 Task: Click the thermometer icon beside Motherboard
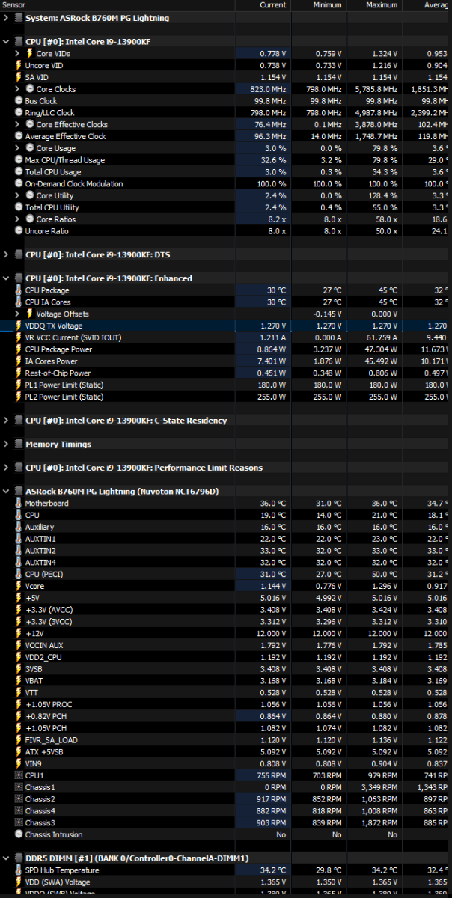tap(19, 504)
